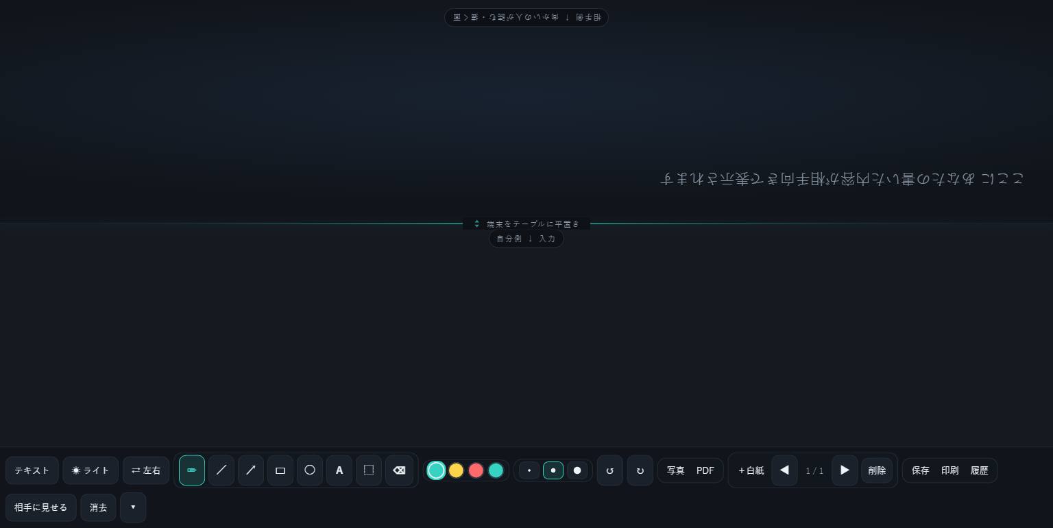This screenshot has height=528, width=1053.
Task: Set the thick pen stroke size
Action: point(577,470)
